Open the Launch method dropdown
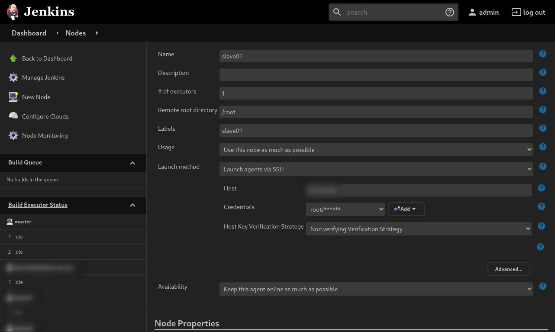Viewport: 555px width, 332px height. point(376,169)
